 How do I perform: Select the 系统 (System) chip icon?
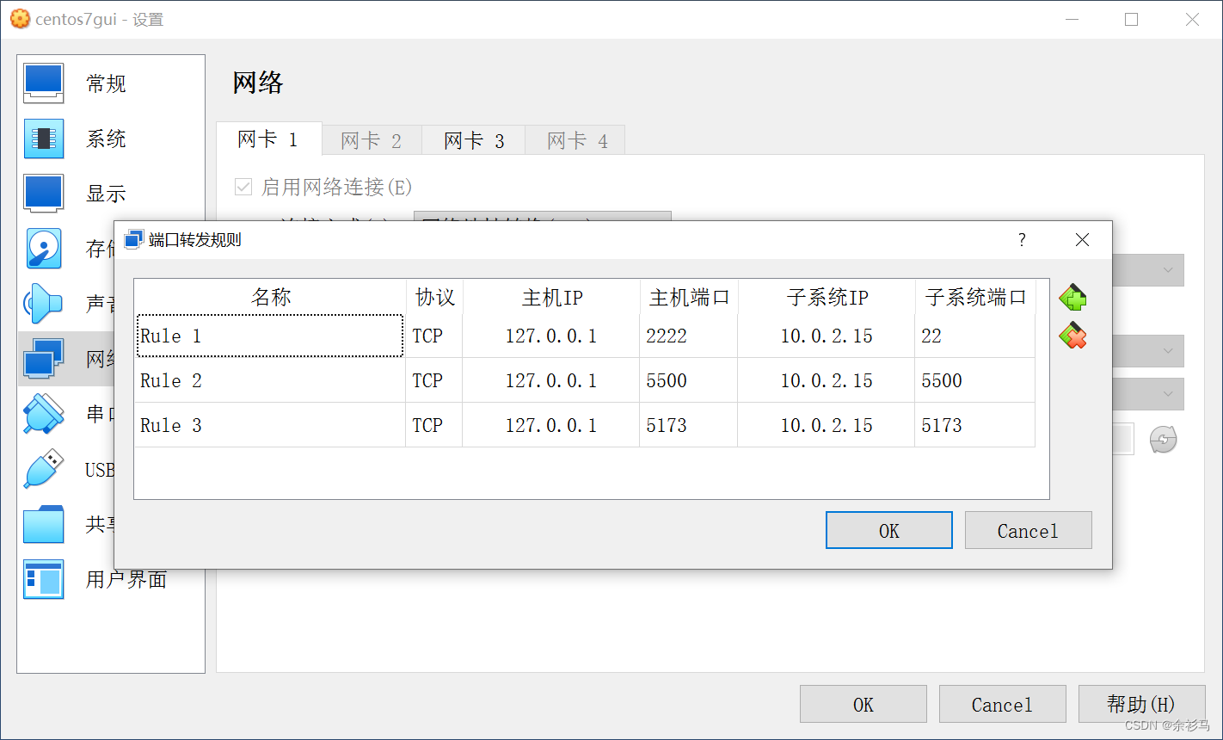(43, 139)
